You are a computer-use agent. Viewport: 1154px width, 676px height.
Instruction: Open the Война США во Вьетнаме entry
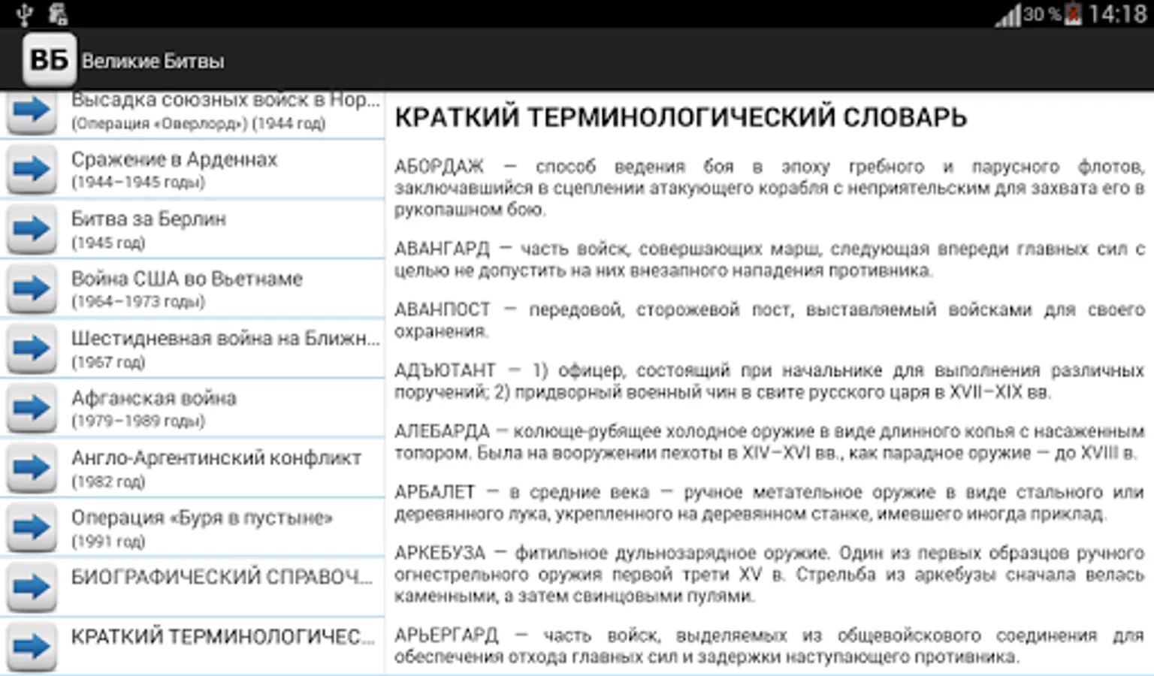[192, 288]
